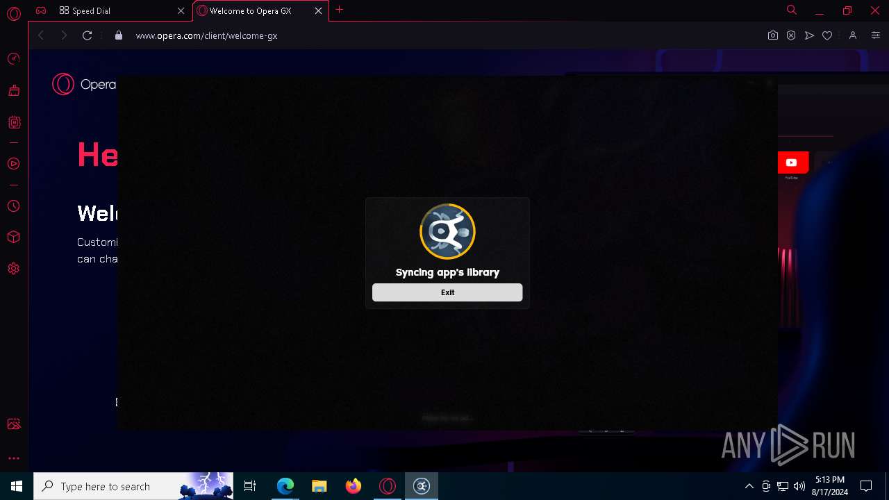The image size is (889, 500).
Task: Click the Exit button in sync dialog
Action: (447, 292)
